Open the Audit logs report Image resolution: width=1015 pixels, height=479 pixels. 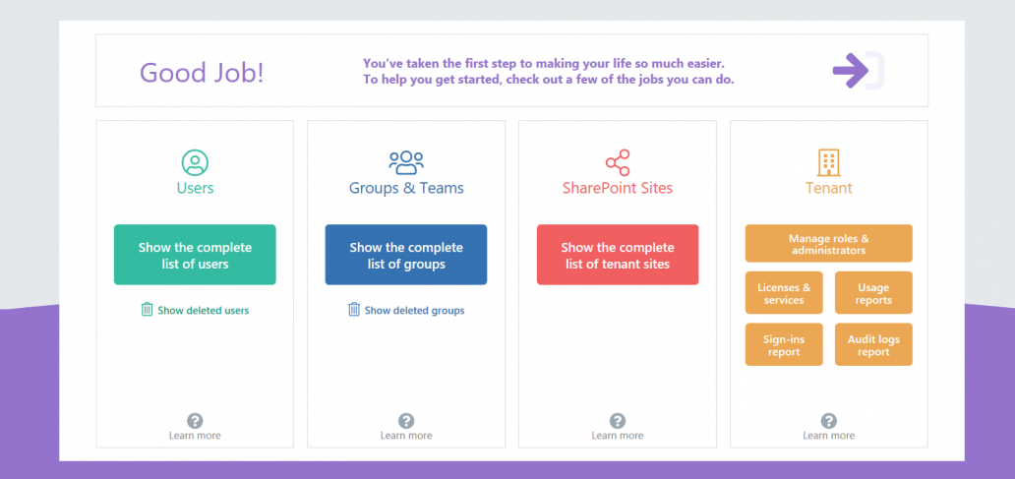coord(874,345)
